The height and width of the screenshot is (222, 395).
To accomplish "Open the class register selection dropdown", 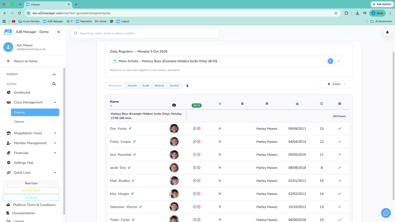I will (227, 61).
